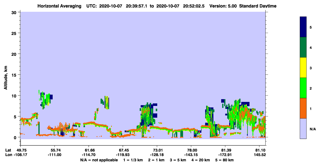The image size is (326, 167).
Task: Click colorbar label 'N/A'
Action: (312, 129)
